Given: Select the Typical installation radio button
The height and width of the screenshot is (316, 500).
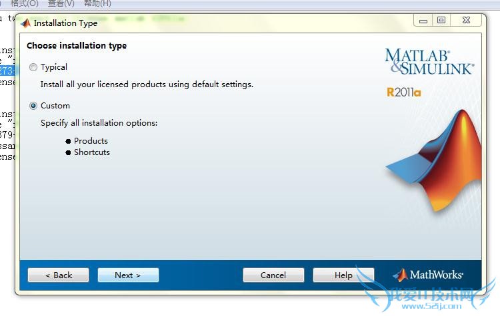Looking at the screenshot, I should click(33, 67).
